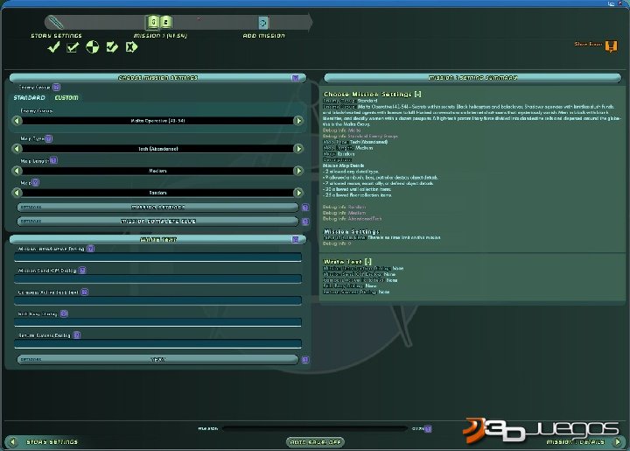Click the Show Errors warning icon
630x451 pixels.
[611, 46]
